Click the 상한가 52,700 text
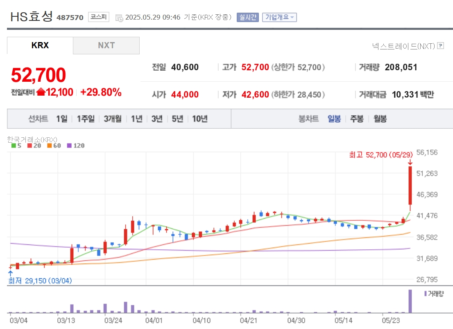Screen dimensions: 453x329 [x=298, y=67]
